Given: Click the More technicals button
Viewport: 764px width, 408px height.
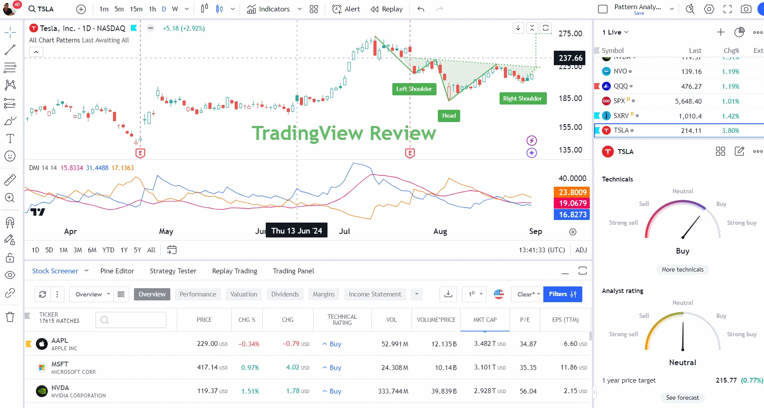Looking at the screenshot, I should tap(682, 269).
